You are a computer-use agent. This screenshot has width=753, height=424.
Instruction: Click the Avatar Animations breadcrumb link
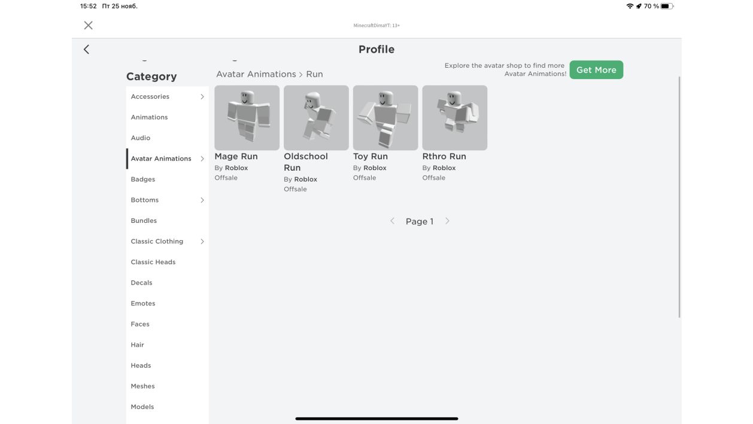tap(256, 74)
